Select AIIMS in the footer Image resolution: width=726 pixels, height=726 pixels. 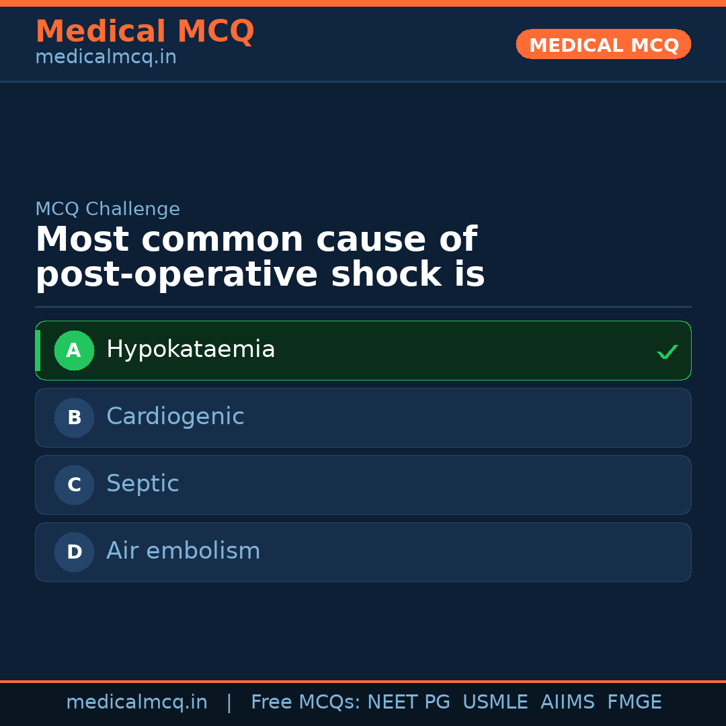click(x=567, y=702)
